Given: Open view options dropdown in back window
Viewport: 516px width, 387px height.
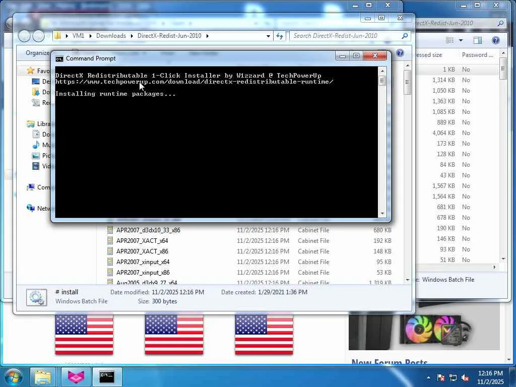Looking at the screenshot, I should tap(461, 40).
